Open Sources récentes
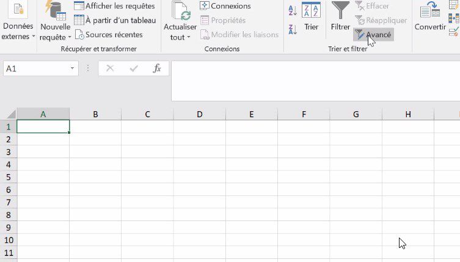The image size is (460, 262). pyautogui.click(x=108, y=35)
